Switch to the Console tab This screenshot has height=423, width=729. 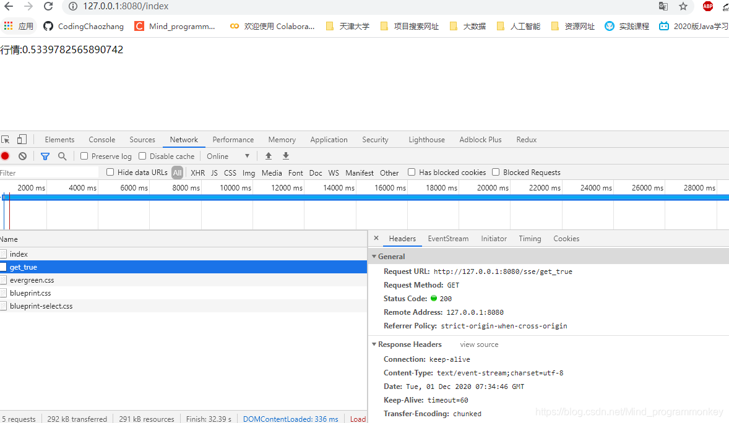pos(102,139)
